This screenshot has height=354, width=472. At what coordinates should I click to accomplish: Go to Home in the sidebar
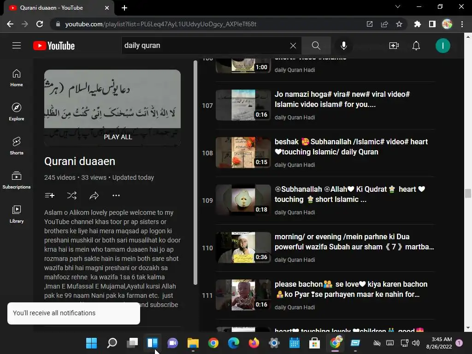click(x=17, y=77)
